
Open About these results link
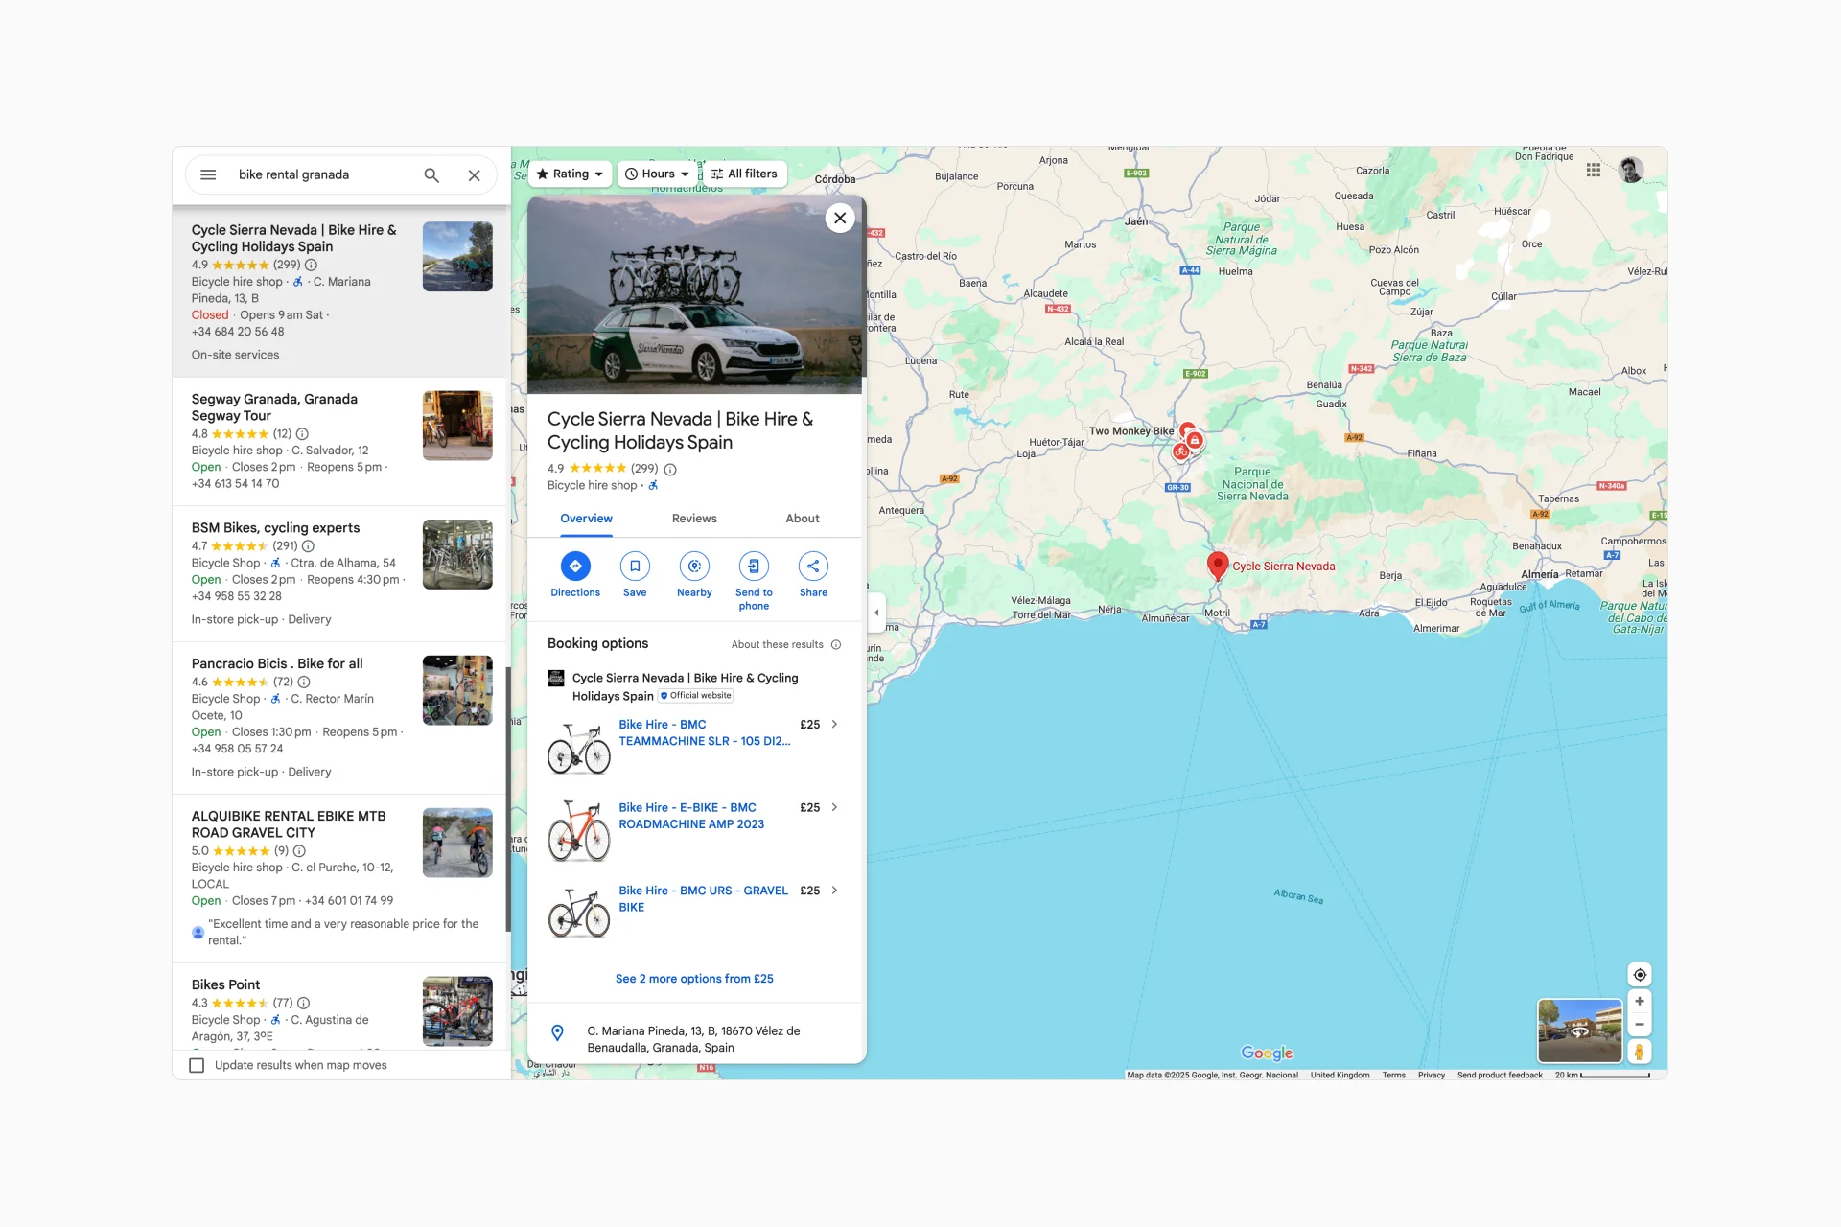tap(778, 645)
